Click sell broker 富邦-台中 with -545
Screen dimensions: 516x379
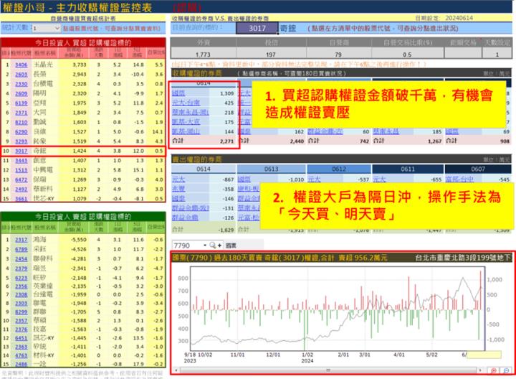tap(459, 179)
